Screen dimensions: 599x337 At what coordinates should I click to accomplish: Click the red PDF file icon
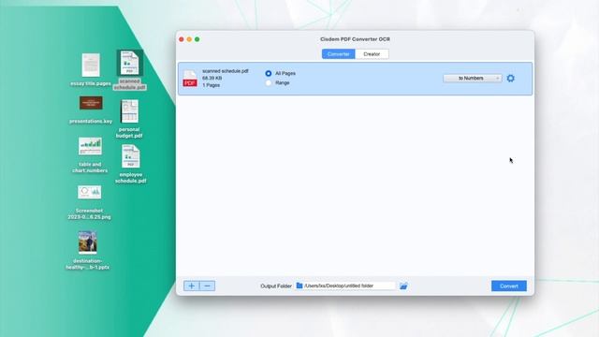point(190,79)
